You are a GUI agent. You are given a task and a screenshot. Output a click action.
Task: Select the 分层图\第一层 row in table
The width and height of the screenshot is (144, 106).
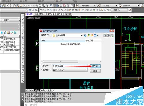[10, 39]
